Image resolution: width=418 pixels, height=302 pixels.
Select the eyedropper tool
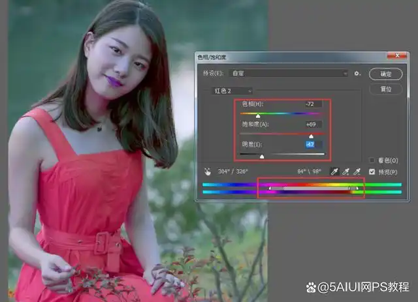(334, 172)
